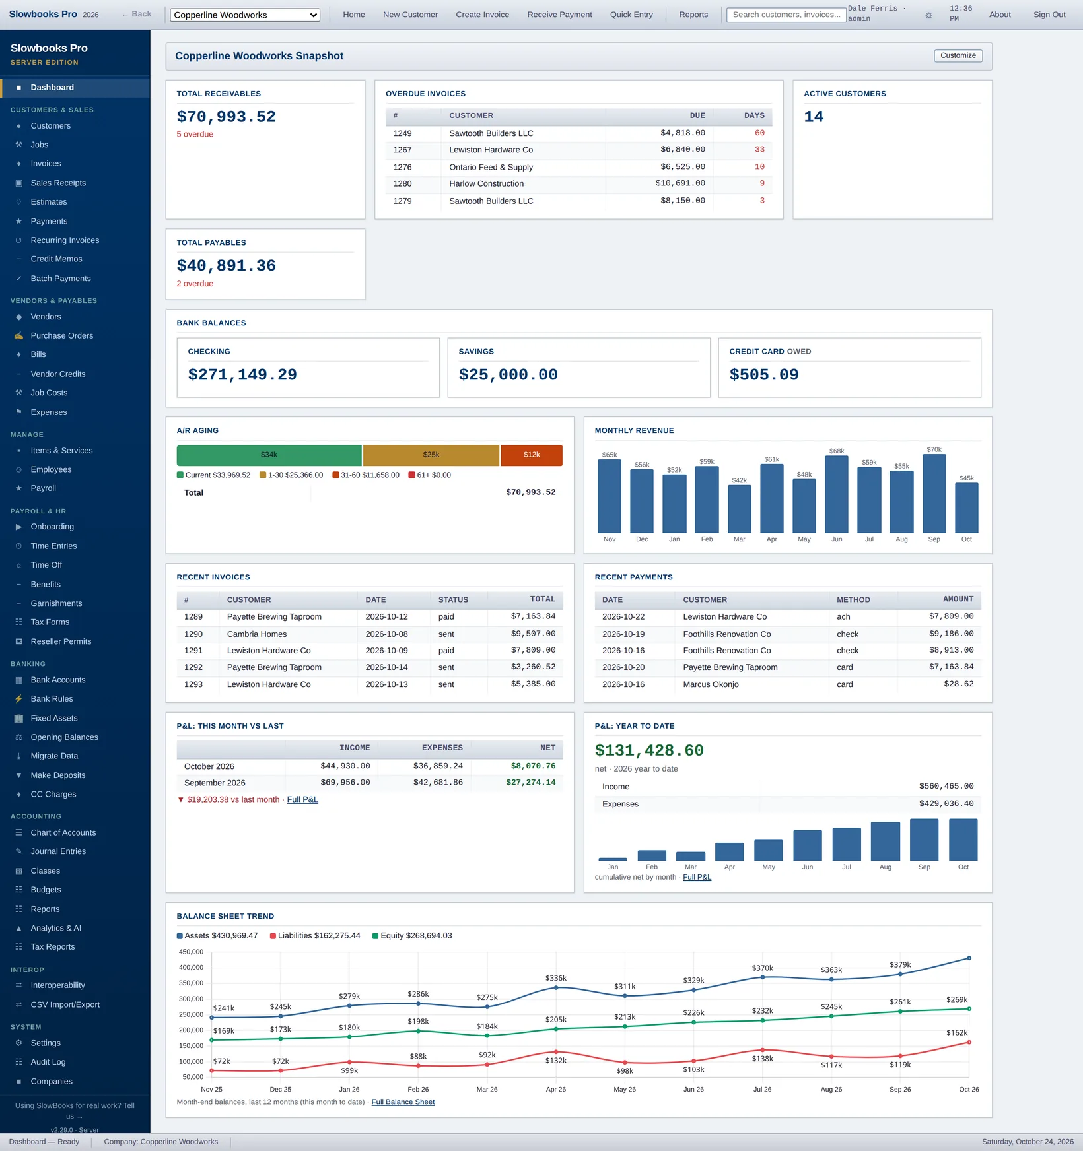Viewport: 1083px width, 1151px height.
Task: Click the 31-60 days $12k orange bar
Action: click(532, 455)
